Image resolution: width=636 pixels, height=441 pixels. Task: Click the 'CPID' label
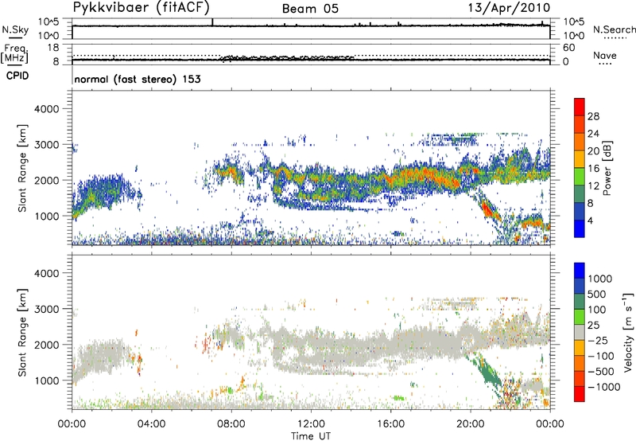pos(17,76)
